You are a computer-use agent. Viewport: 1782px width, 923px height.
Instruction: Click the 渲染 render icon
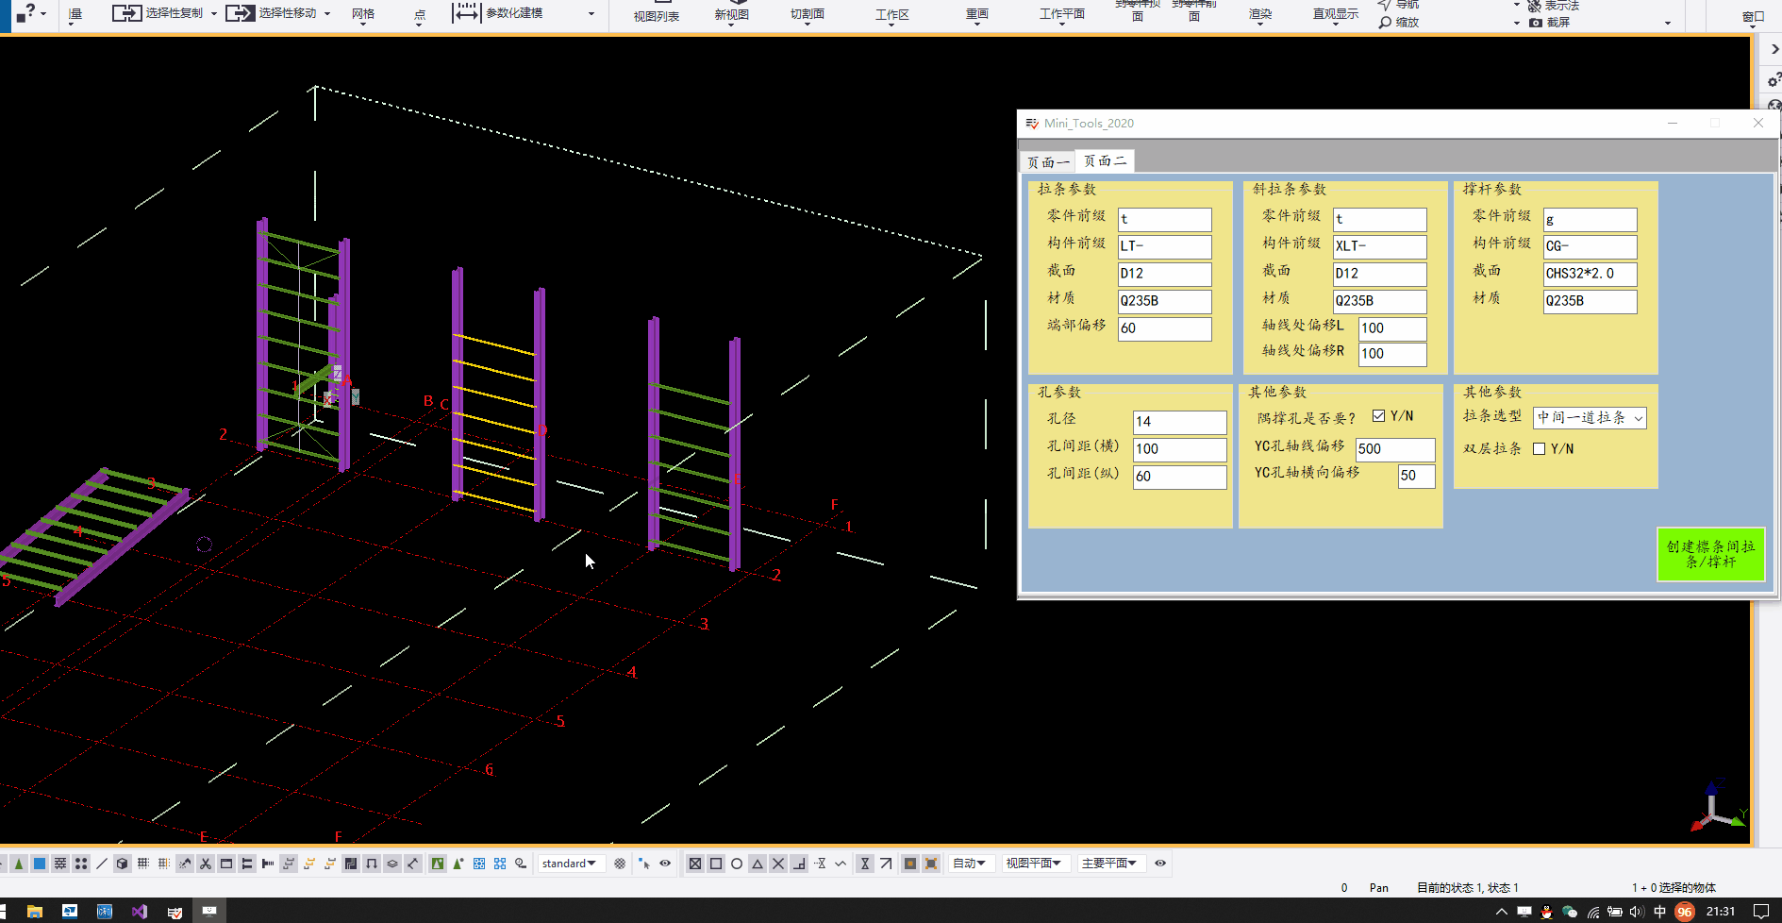[1259, 15]
